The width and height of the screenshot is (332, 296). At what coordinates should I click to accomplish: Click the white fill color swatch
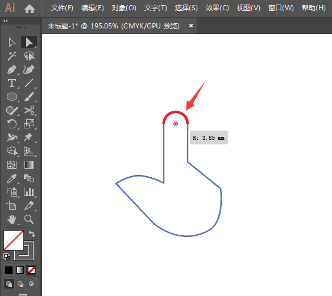tap(13, 240)
